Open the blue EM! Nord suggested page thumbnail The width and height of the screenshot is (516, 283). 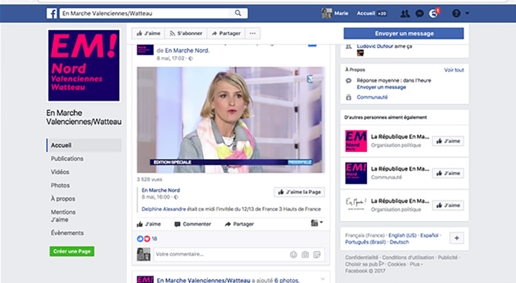click(x=356, y=173)
